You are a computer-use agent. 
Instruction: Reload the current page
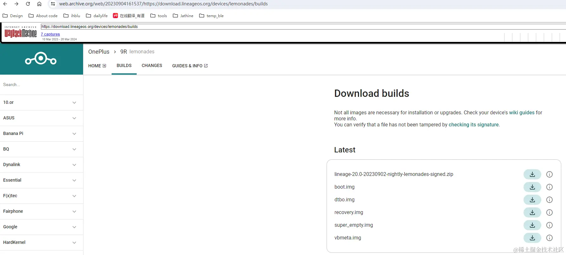28,4
